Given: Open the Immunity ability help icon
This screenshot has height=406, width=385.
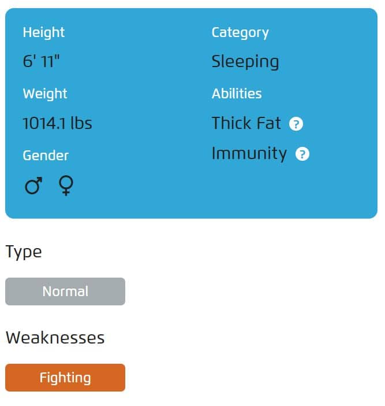Looking at the screenshot, I should click(x=302, y=154).
